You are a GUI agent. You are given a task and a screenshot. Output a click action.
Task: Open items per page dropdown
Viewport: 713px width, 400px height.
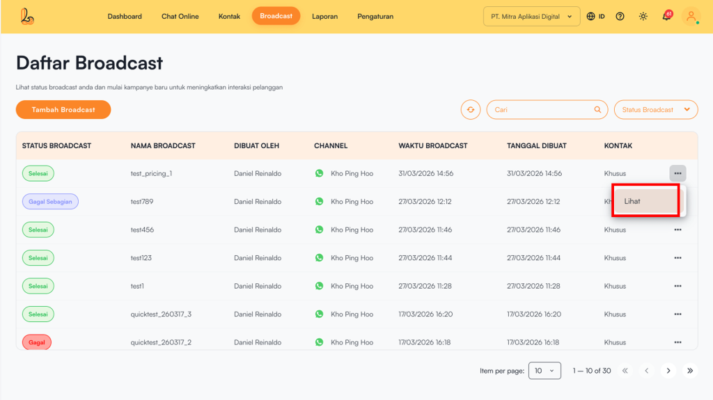544,371
